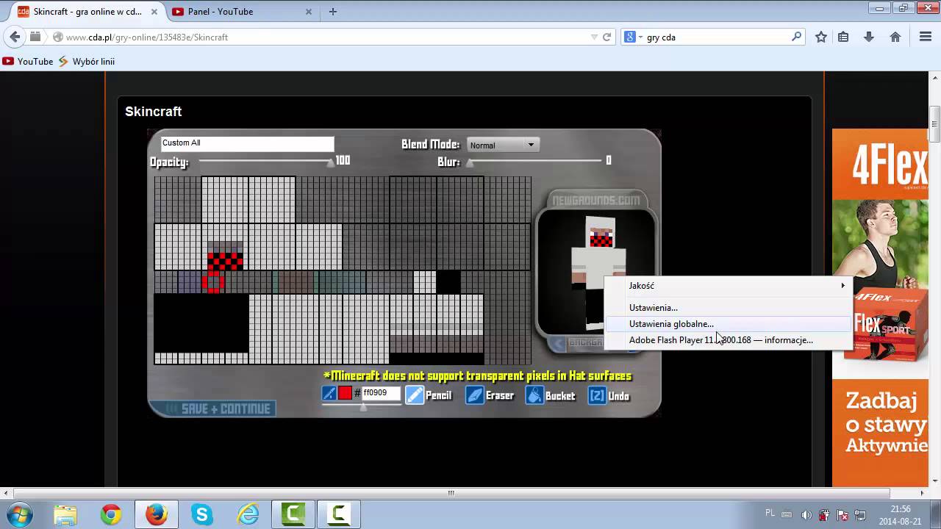The height and width of the screenshot is (529, 941).
Task: Open the Jakość submenu
Action: click(728, 285)
